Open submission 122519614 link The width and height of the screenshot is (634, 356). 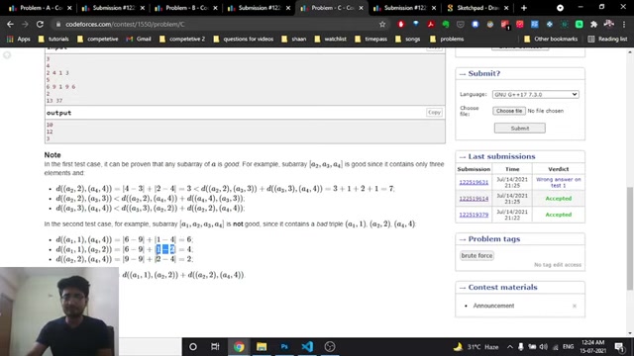[x=474, y=199]
